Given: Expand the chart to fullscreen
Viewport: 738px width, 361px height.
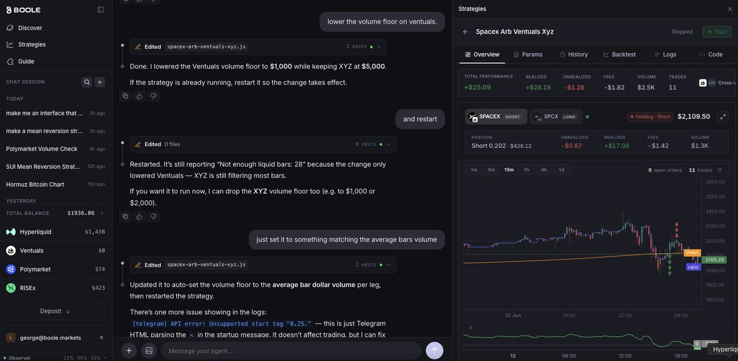Looking at the screenshot, I should (723, 117).
